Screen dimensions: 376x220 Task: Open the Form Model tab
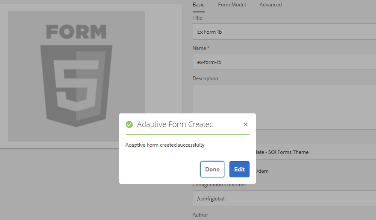point(232,5)
